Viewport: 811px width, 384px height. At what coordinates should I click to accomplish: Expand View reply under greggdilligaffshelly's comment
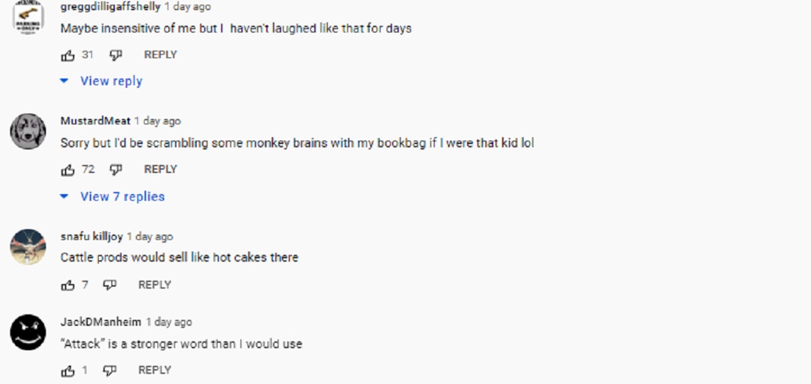pos(111,81)
